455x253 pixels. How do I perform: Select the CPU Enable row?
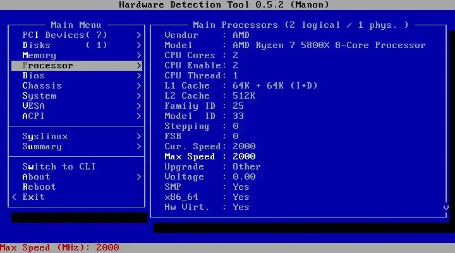click(201, 66)
